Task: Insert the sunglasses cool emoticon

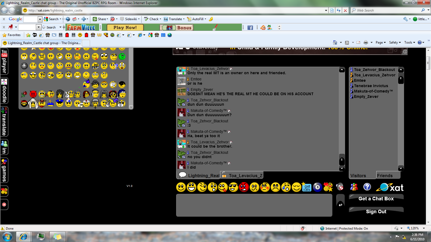Action: click(234, 187)
